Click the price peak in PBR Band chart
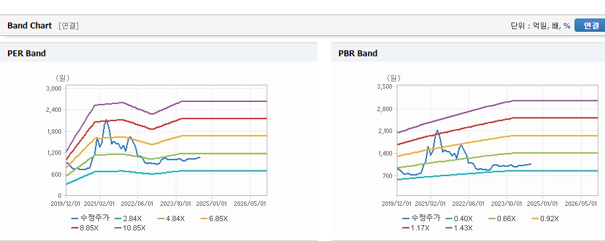 [437, 131]
